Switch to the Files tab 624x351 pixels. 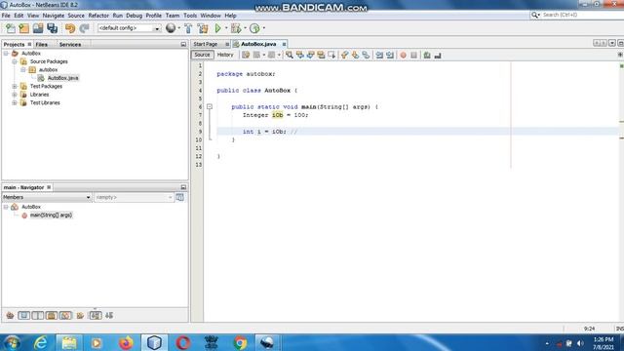point(41,45)
